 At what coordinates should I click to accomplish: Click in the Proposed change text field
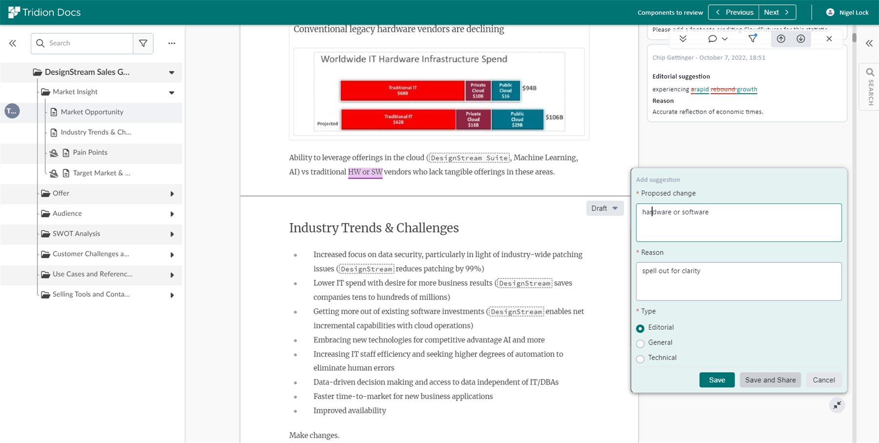coord(738,223)
